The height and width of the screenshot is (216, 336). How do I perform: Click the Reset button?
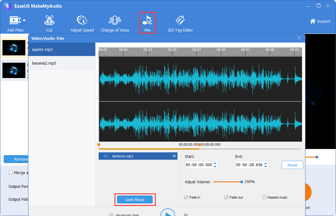[292, 165]
